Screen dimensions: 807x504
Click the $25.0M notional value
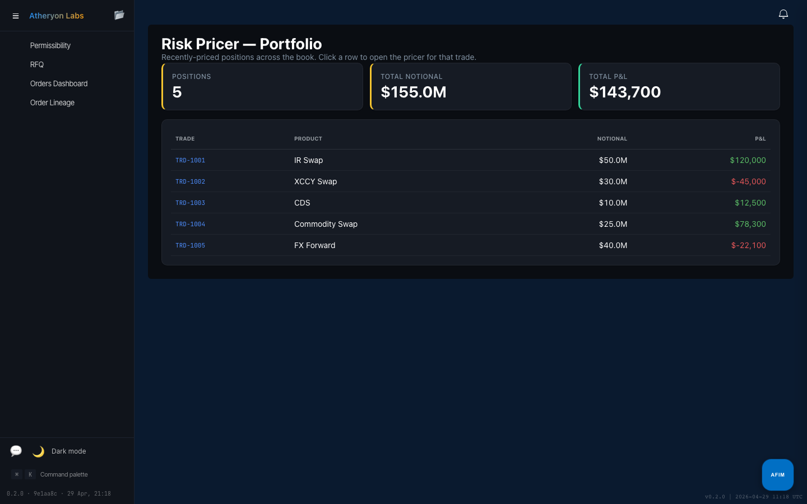613,224
